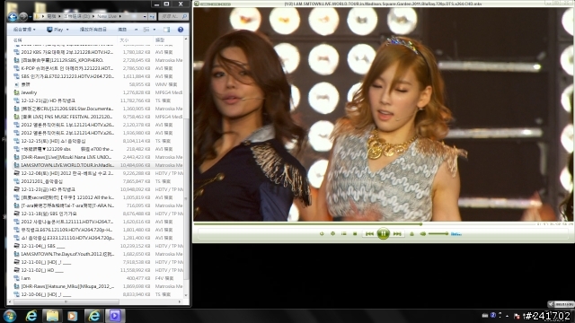Click the blue link text beside volume slider

[x=456, y=234]
